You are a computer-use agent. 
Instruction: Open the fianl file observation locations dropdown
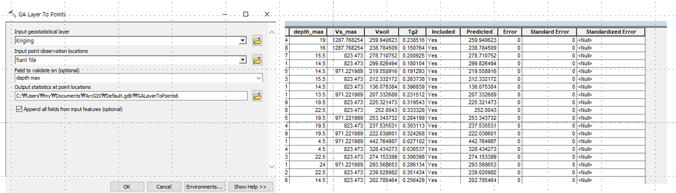click(x=243, y=60)
